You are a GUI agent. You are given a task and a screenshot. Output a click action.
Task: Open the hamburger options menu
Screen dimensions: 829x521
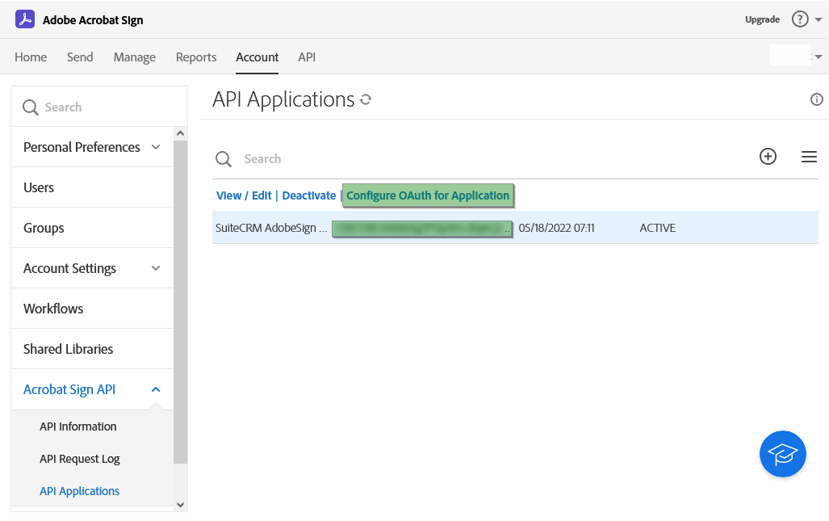809,157
